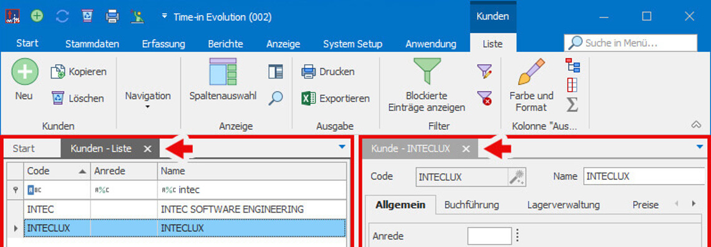The width and height of the screenshot is (711, 247).
Task: Click the Drucken printer icon
Action: 308,72
